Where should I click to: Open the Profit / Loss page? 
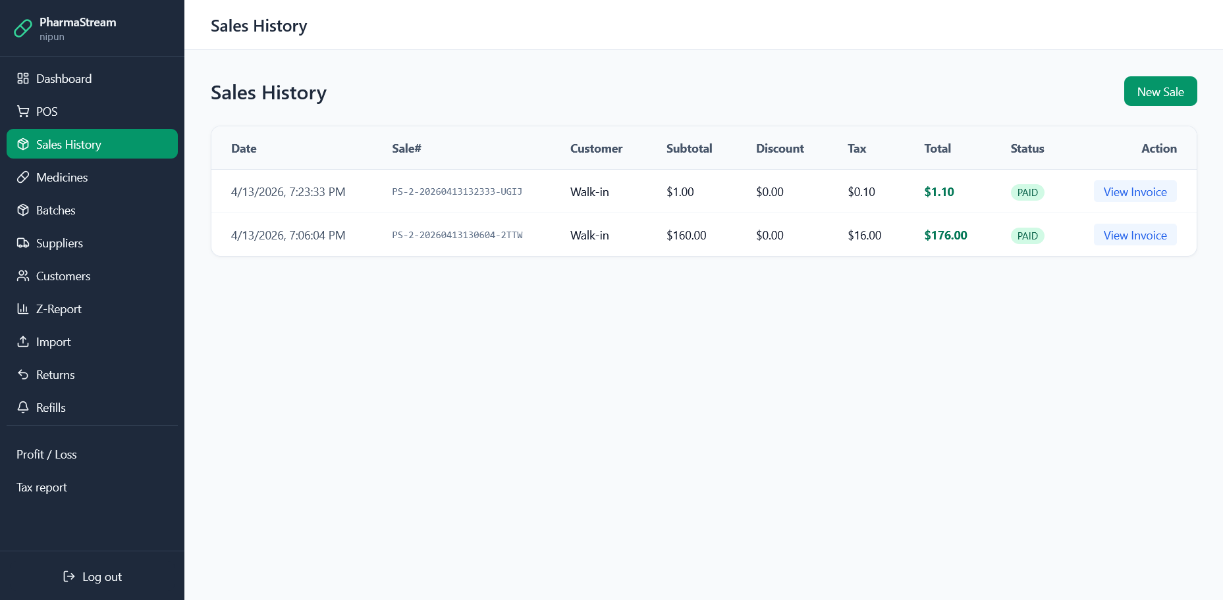[x=47, y=455]
